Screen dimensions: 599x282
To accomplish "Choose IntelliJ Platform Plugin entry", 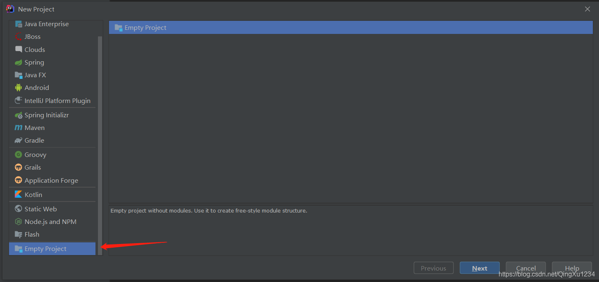I will [x=52, y=101].
